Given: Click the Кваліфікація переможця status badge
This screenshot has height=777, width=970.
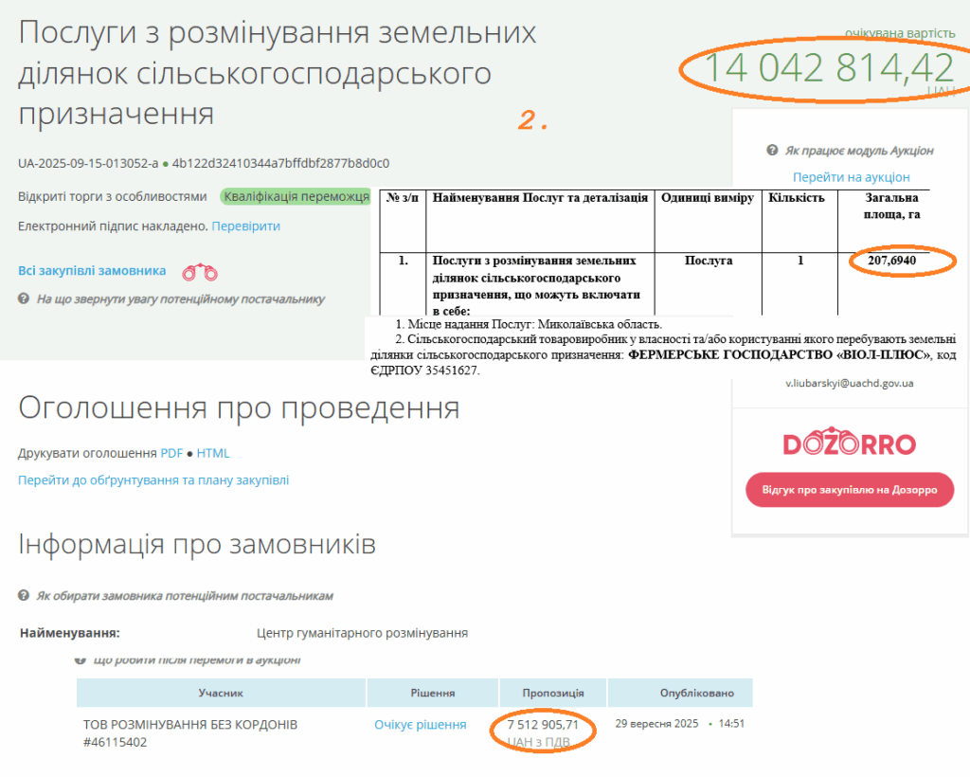Looking at the screenshot, I should click(x=296, y=197).
